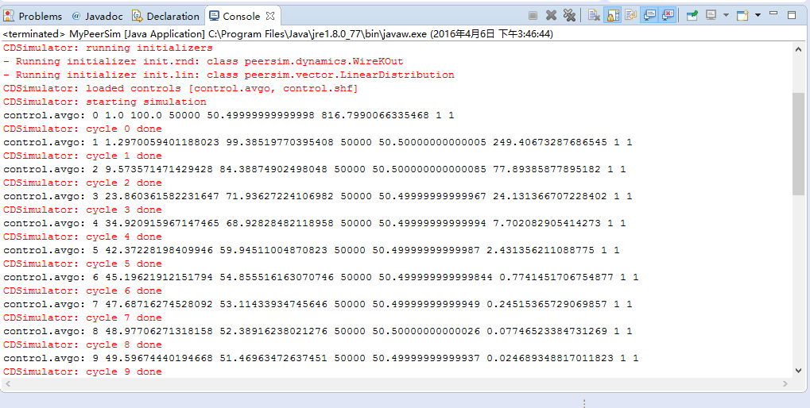Click control.avgo line with 0.024689348817011823
Image resolution: width=810 pixels, height=408 pixels.
point(321,357)
